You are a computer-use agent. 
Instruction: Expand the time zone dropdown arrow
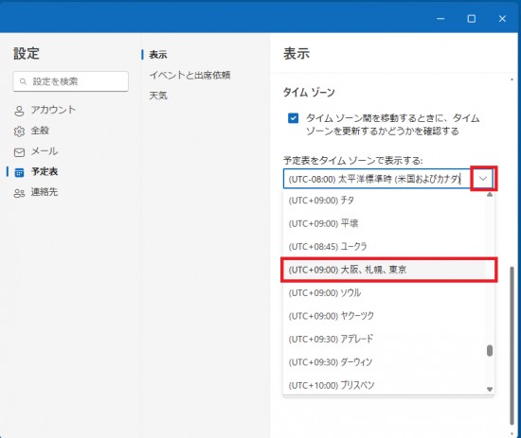click(x=483, y=179)
